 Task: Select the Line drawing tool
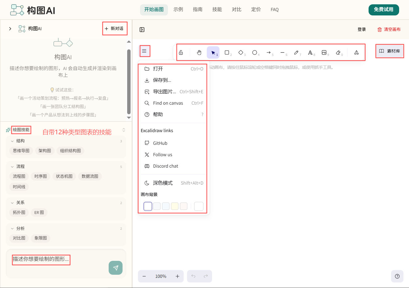coord(282,52)
